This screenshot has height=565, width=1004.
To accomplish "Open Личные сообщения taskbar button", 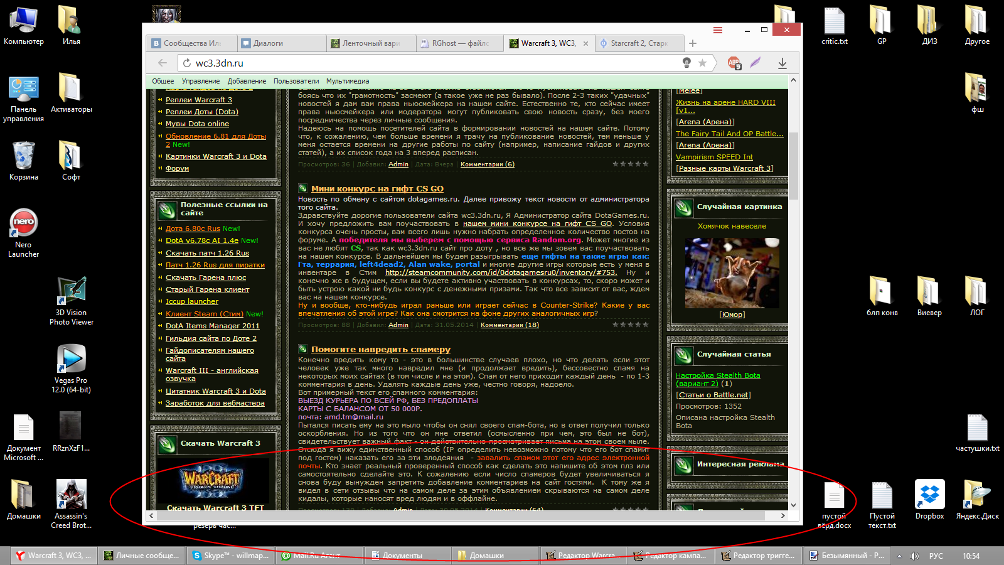I will click(142, 556).
